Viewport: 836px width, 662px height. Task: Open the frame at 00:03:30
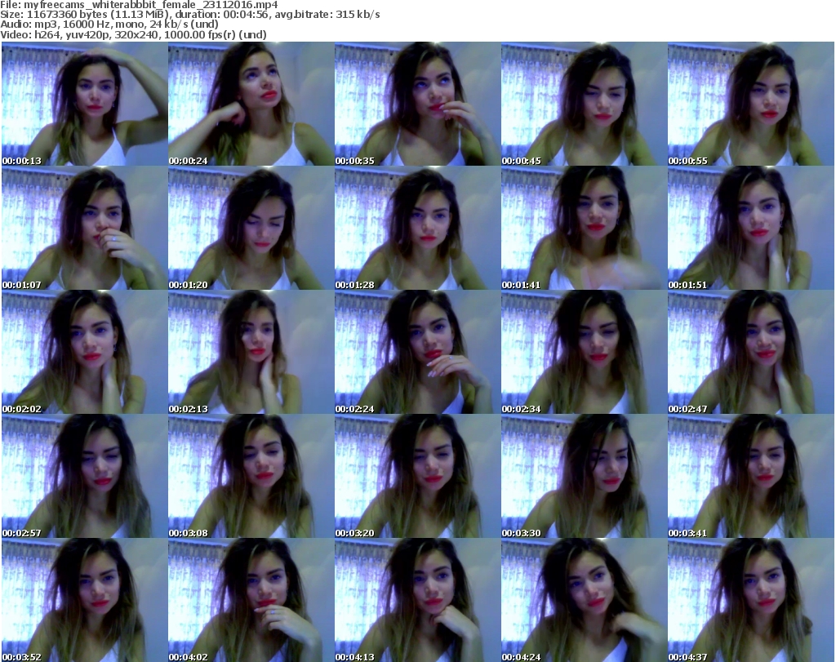click(x=584, y=476)
